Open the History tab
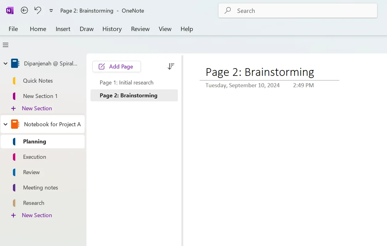387x246 pixels. [112, 29]
